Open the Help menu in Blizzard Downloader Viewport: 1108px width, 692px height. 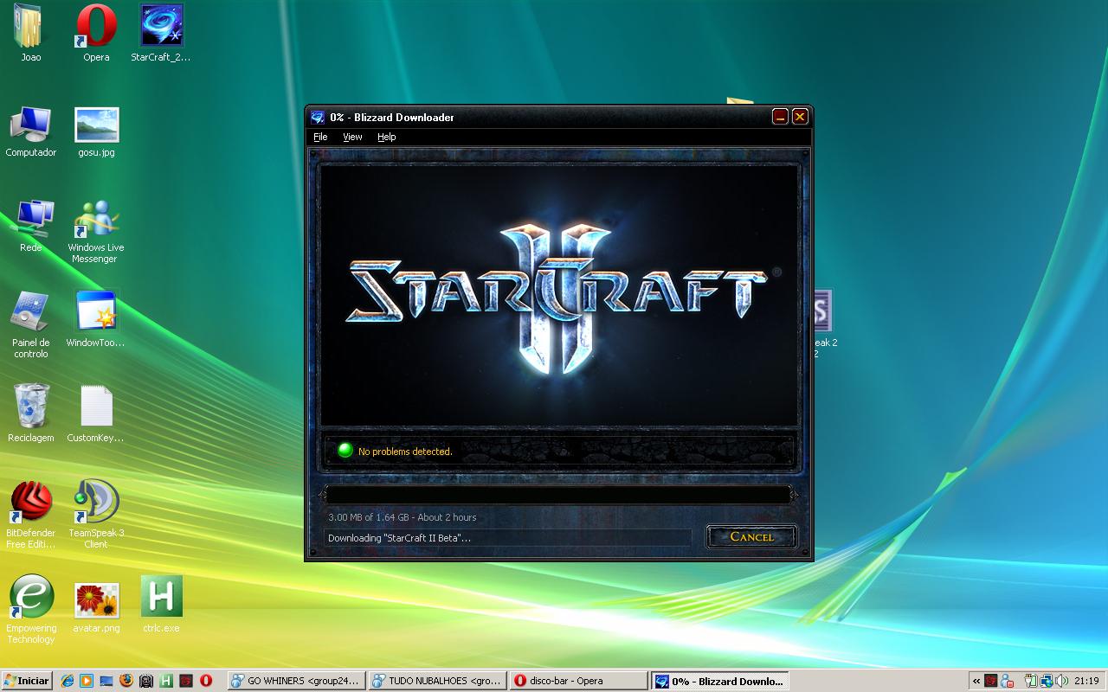point(386,137)
